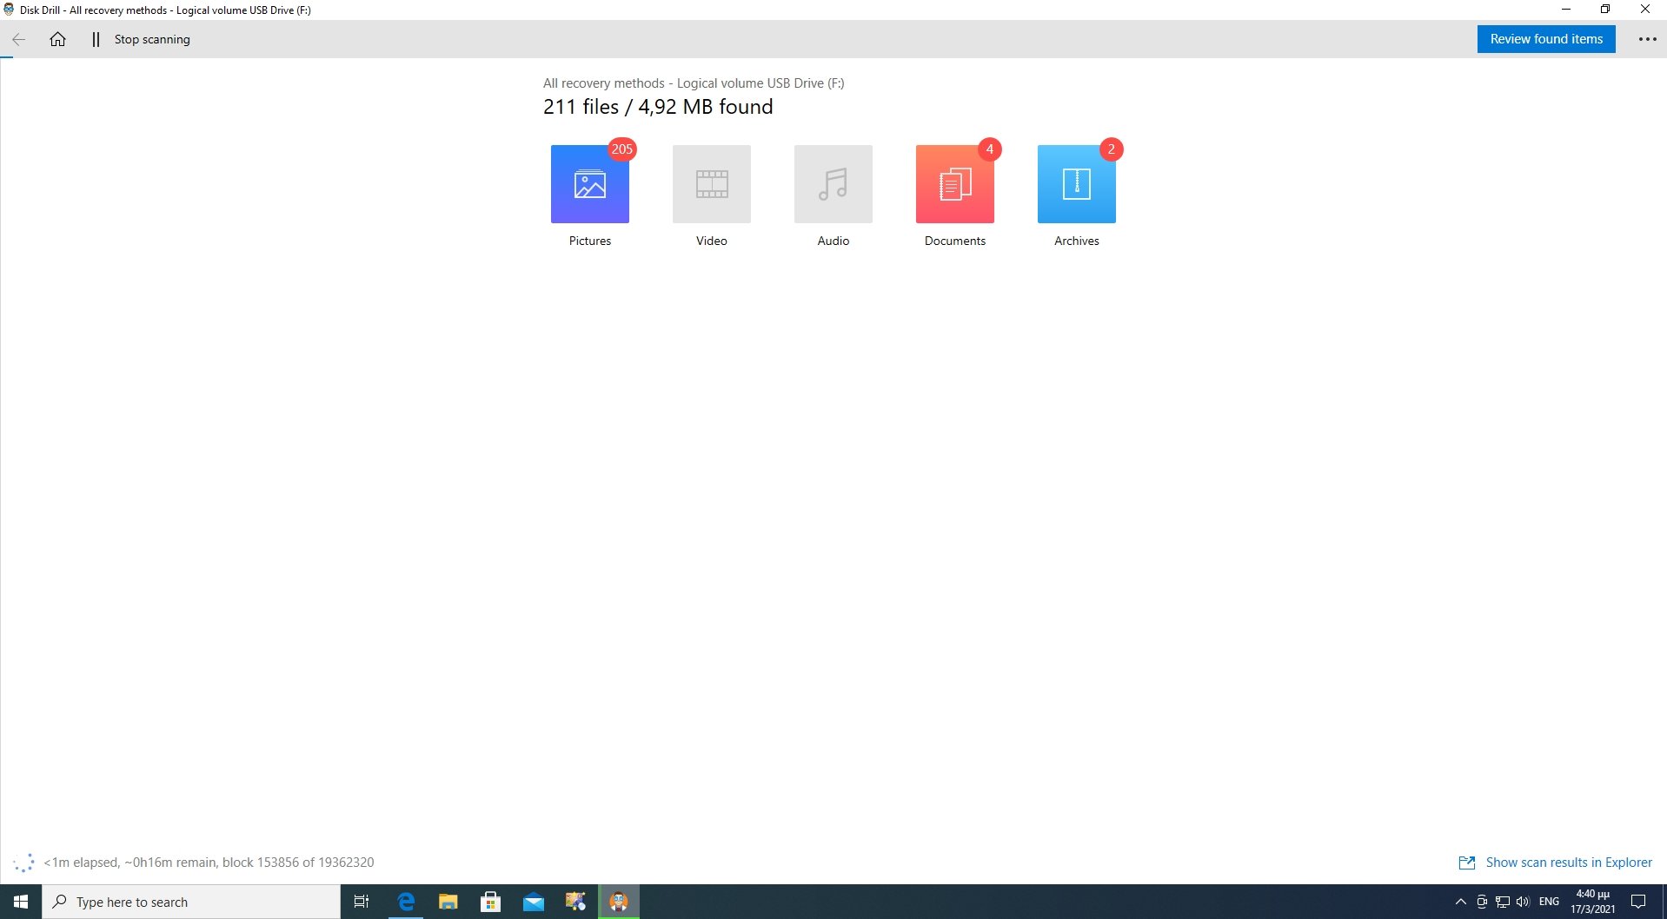Switch the ENG input language indicator
The width and height of the screenshot is (1667, 919).
(1549, 902)
